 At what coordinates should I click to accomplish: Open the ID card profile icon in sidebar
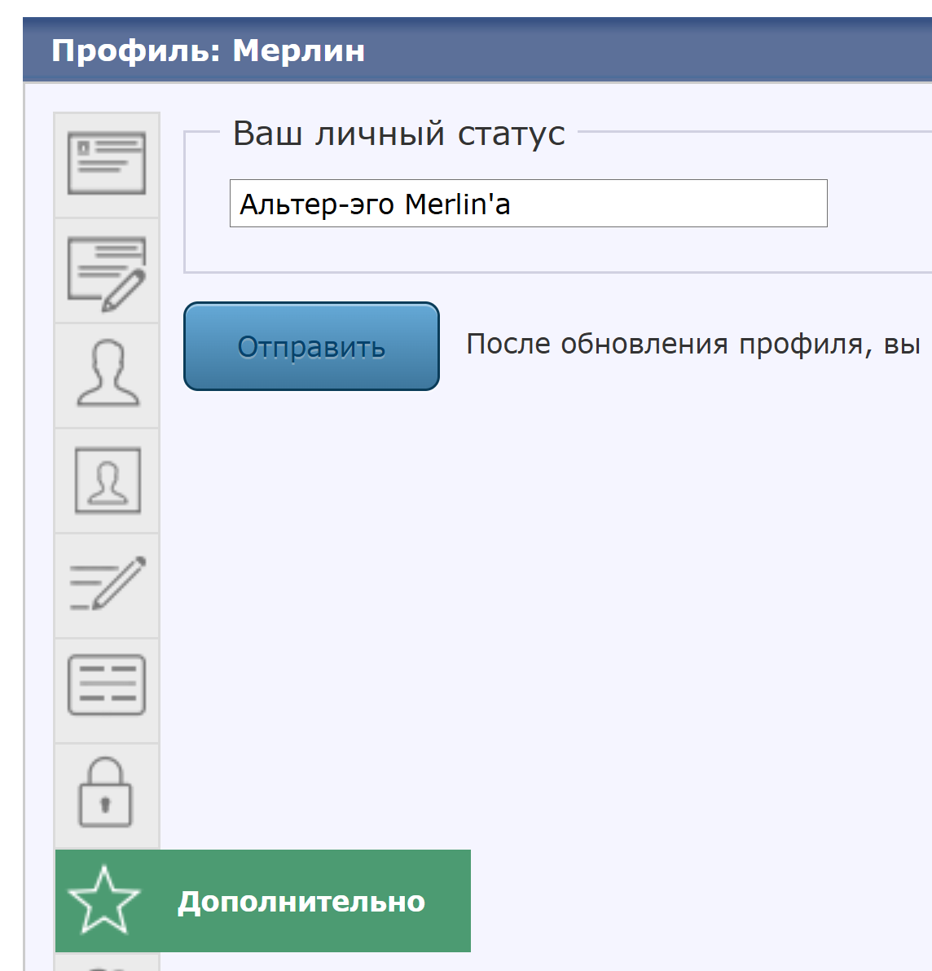[x=107, y=165]
